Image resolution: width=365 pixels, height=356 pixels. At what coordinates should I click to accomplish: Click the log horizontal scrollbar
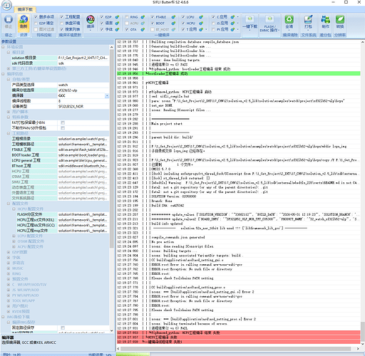click(x=236, y=349)
